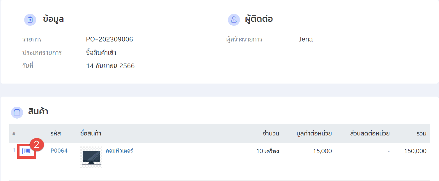Click the จำนวน column header

tap(271, 134)
